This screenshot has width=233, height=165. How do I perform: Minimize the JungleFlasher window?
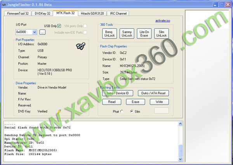tap(215, 5)
